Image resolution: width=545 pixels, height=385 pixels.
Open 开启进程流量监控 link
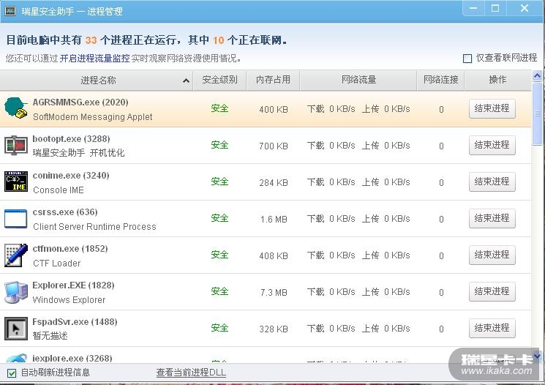94,58
